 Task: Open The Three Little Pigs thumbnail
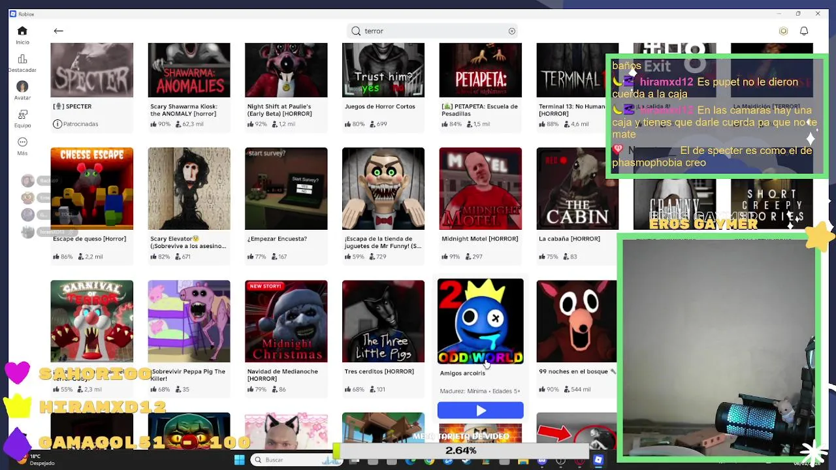tap(383, 321)
